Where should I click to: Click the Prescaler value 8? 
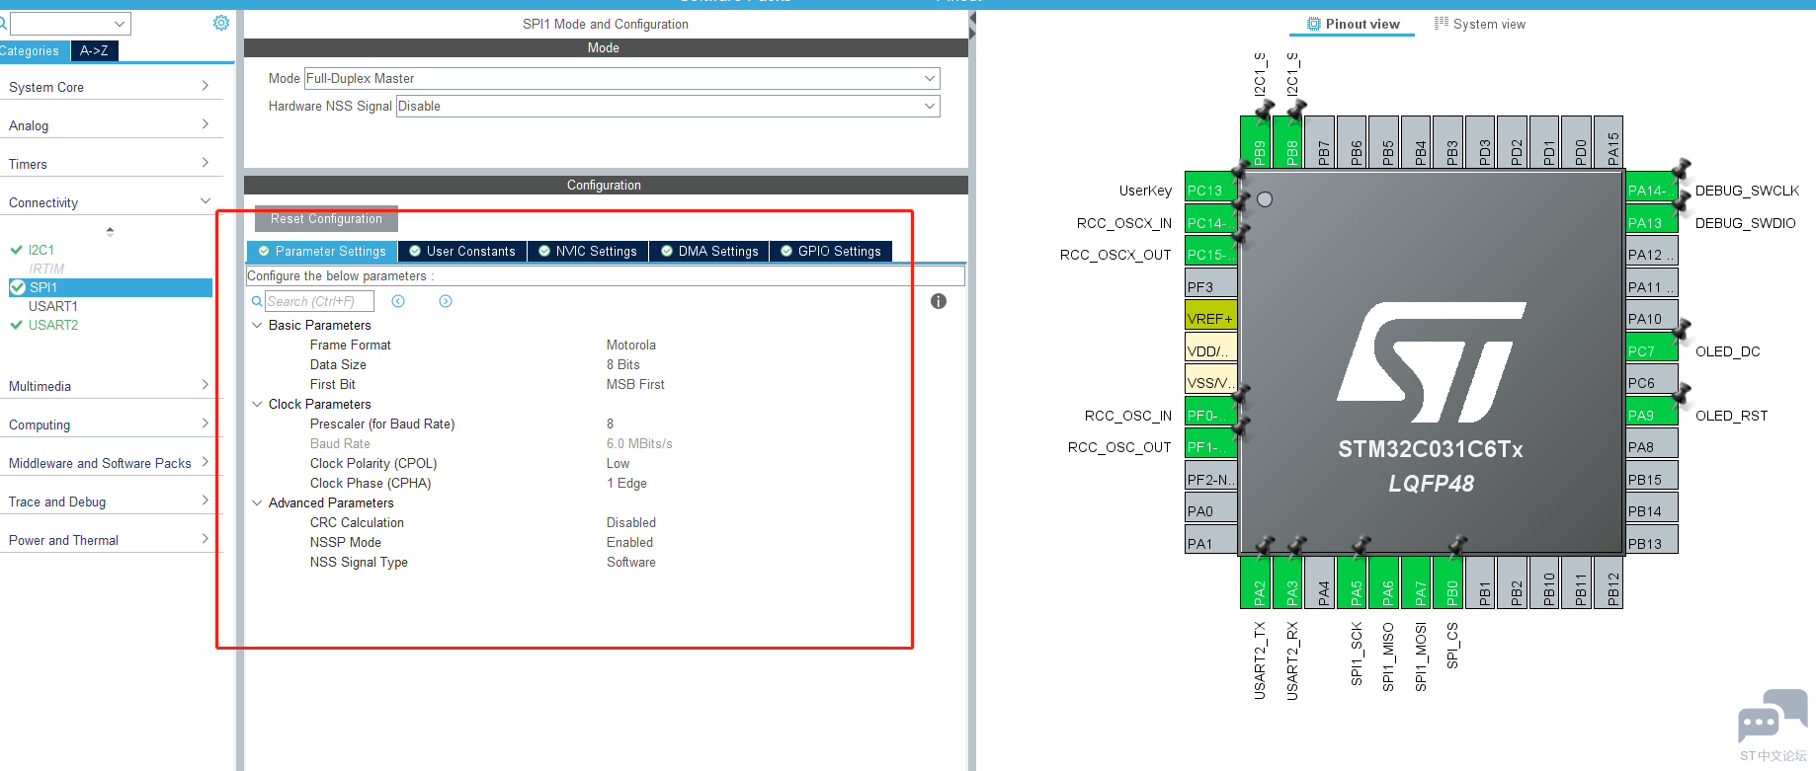[610, 424]
